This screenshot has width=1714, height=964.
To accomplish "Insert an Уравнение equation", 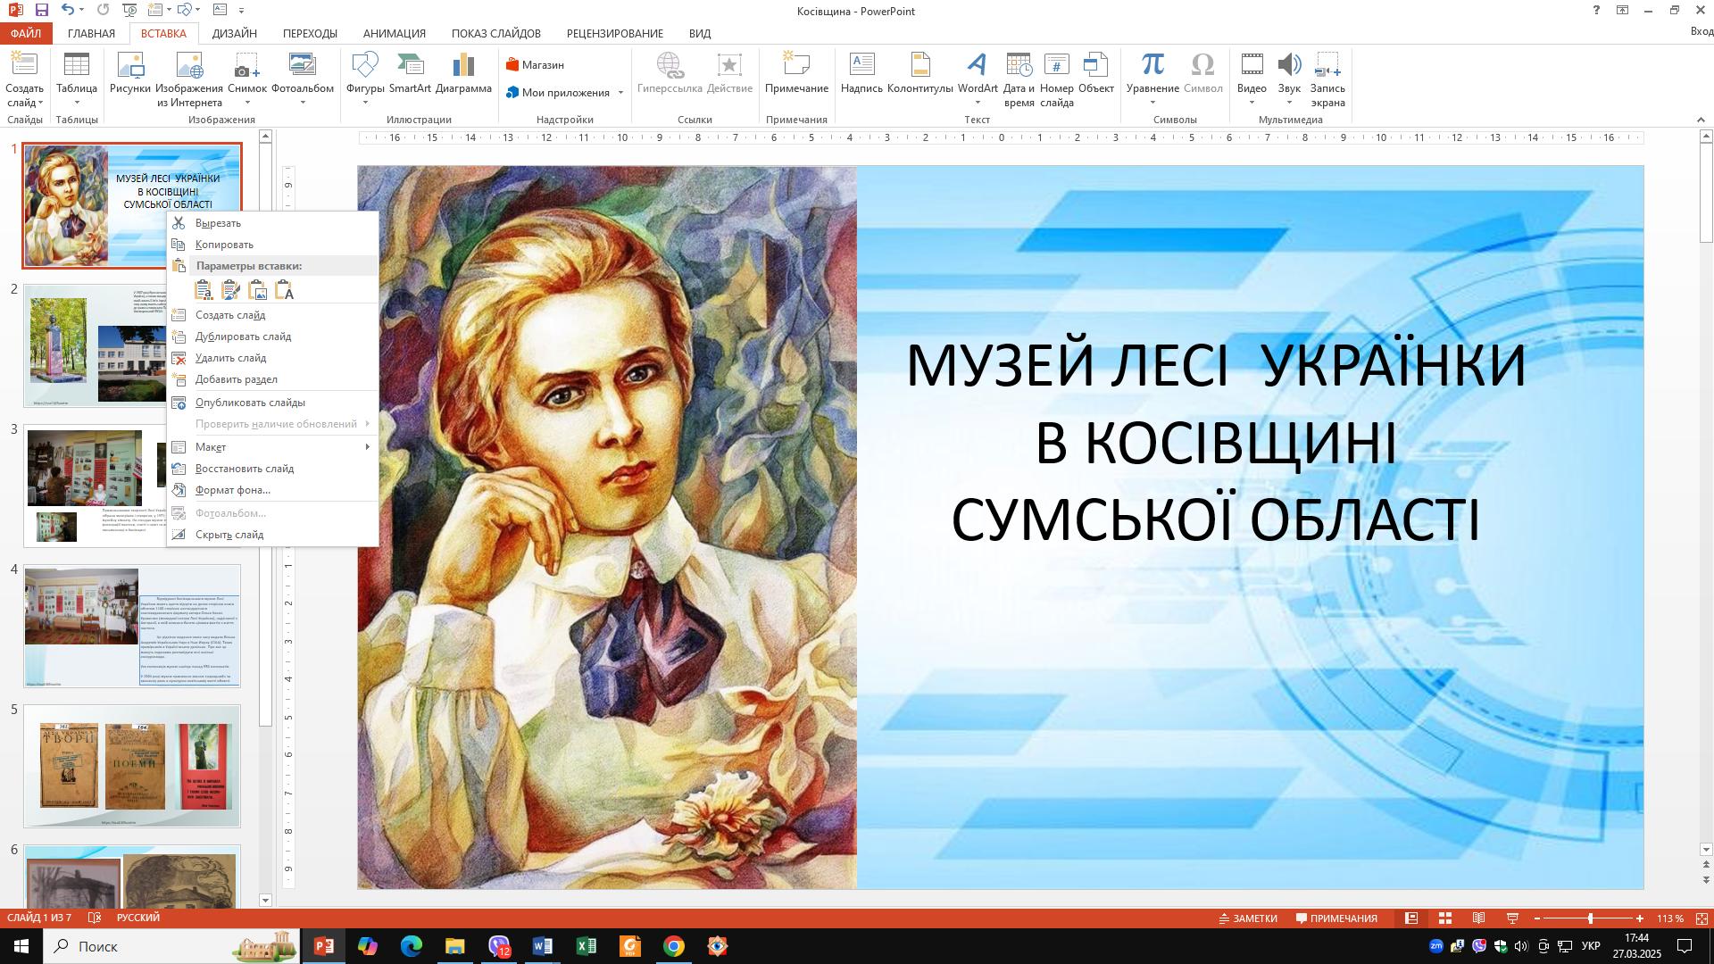I will 1152,79.
